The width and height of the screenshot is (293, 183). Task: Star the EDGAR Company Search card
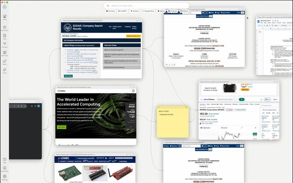coord(137,21)
